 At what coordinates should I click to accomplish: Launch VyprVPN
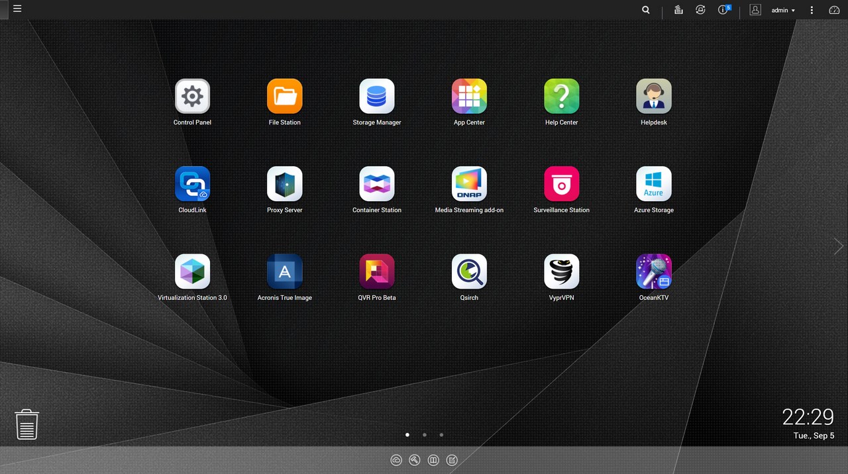(562, 271)
